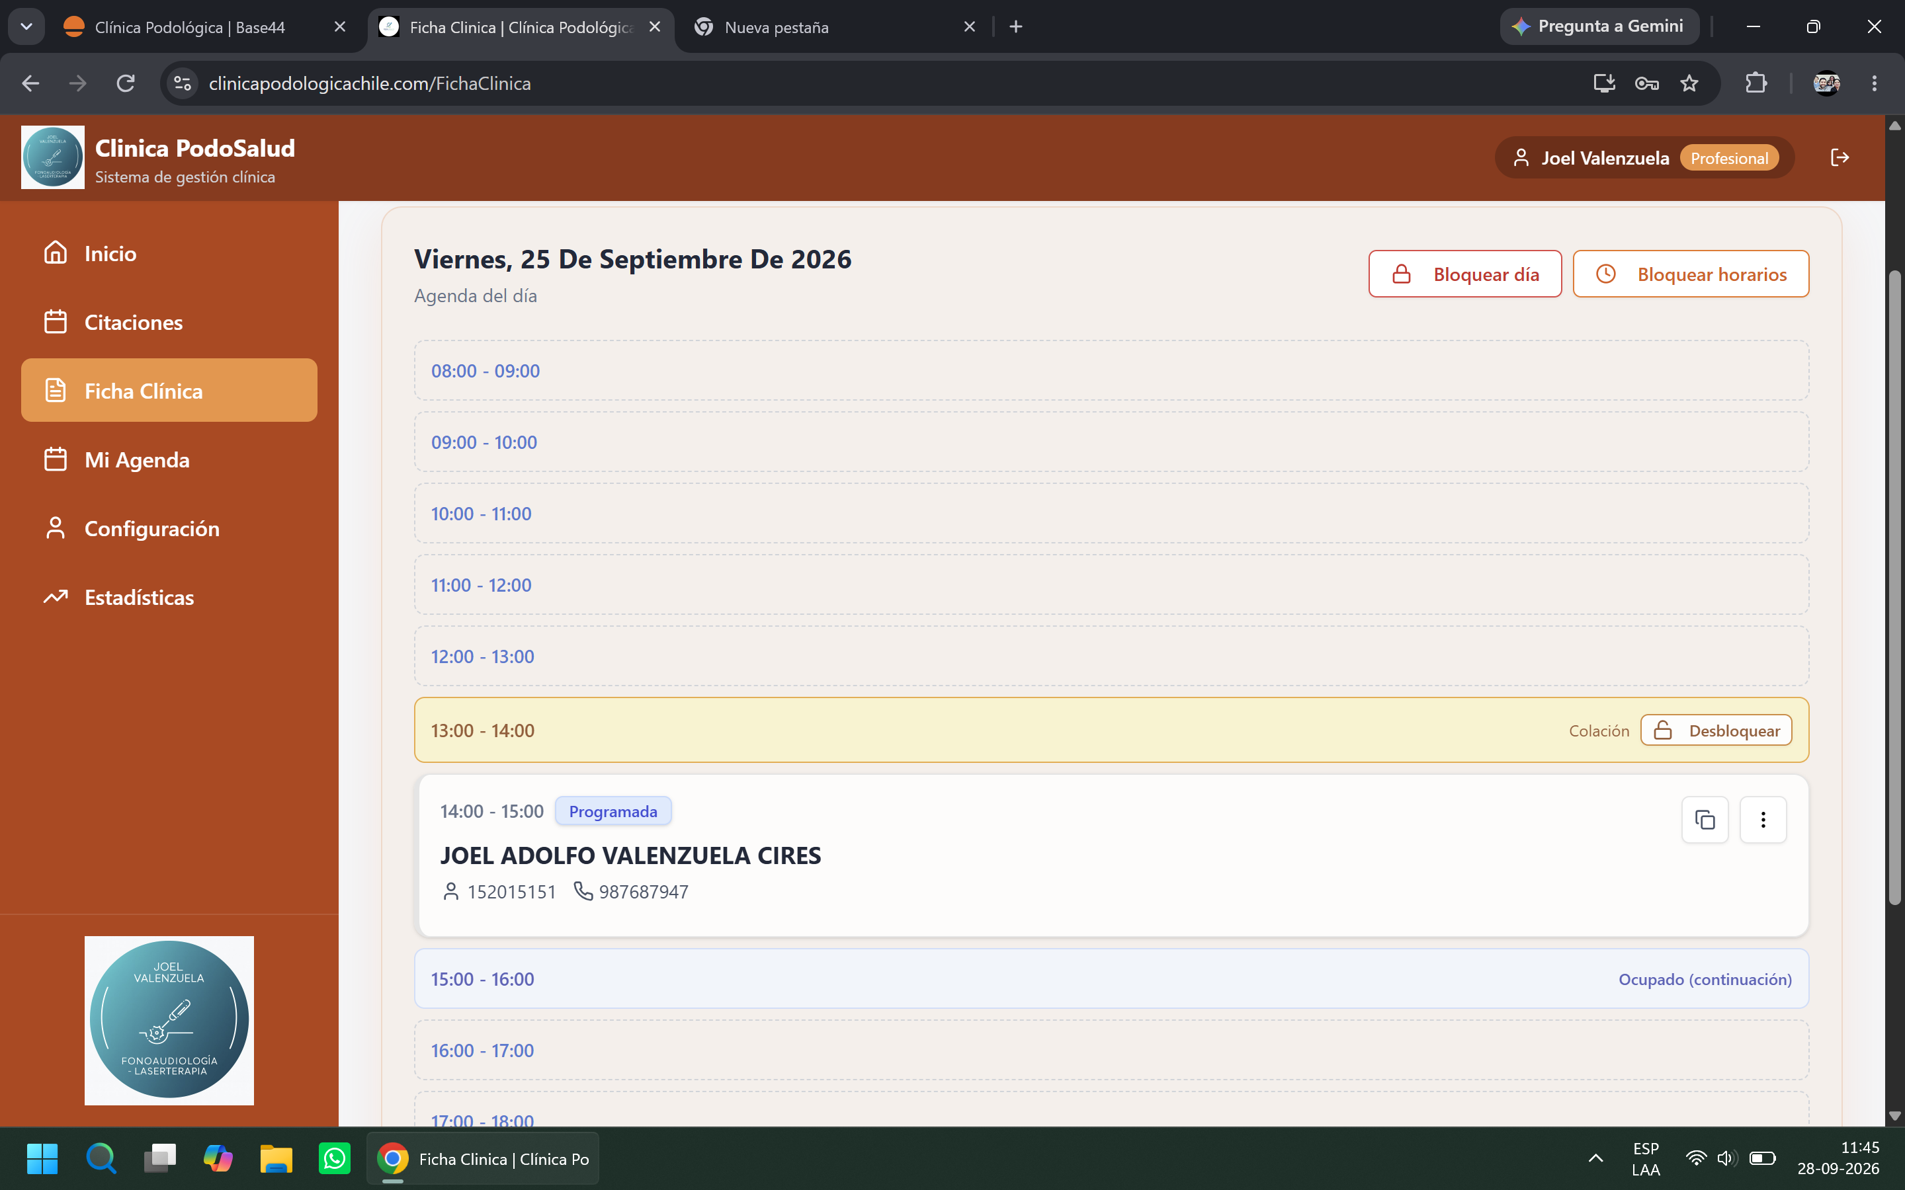Unlock the 13:00 - 14:00 Colación slot
Viewport: 1905px width, 1190px height.
1716,731
